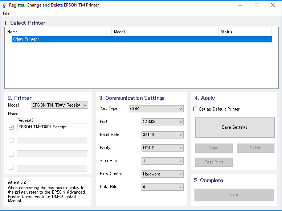Click the Receipt5 label text
This screenshot has width=282, height=211.
click(x=25, y=120)
